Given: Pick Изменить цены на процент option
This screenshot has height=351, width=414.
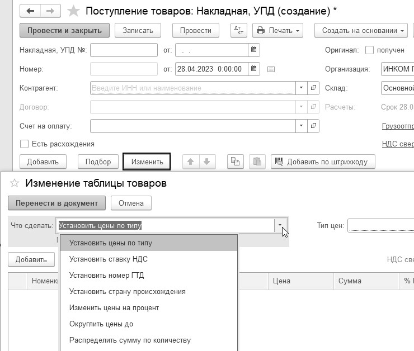Looking at the screenshot, I should [x=149, y=308].
